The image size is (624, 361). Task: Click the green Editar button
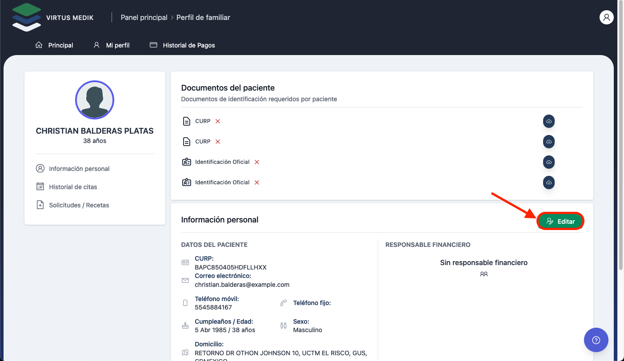(560, 221)
